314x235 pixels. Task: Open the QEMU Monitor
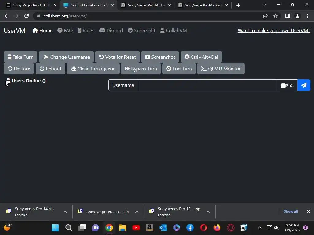tap(221, 69)
